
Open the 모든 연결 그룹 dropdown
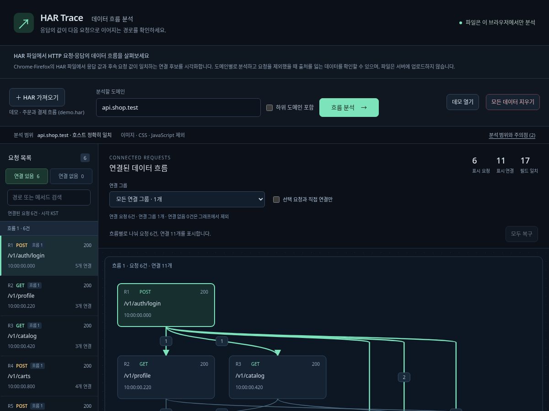[187, 199]
